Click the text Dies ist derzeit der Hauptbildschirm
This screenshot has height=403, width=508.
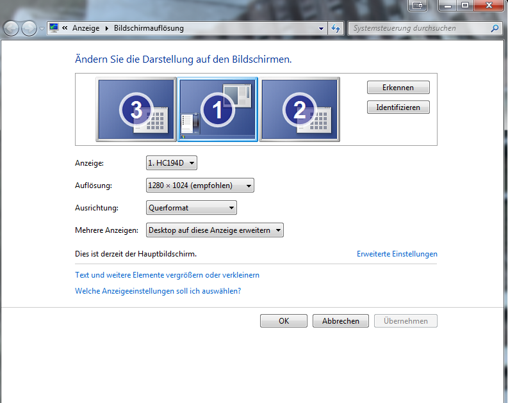coord(136,254)
